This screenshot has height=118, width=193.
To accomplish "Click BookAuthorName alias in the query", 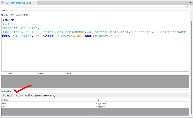I will (172, 32).
